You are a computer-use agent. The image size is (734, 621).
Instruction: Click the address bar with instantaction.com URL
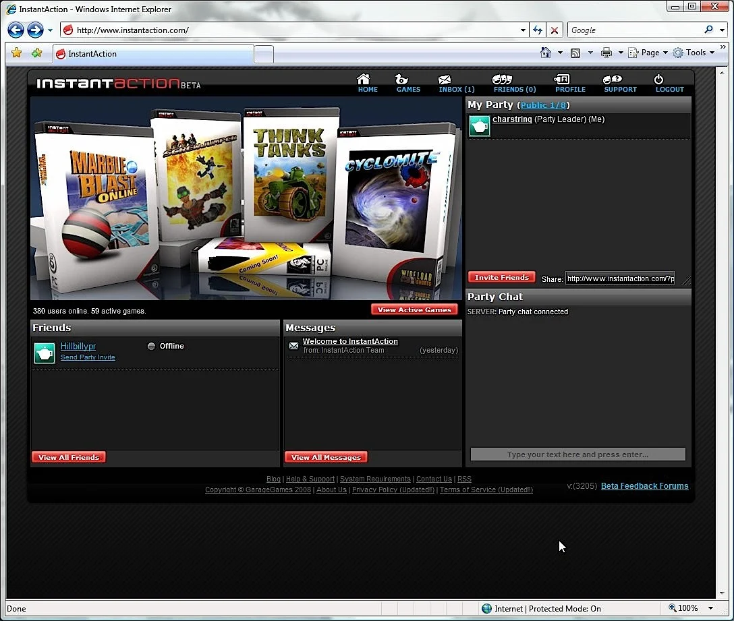289,30
